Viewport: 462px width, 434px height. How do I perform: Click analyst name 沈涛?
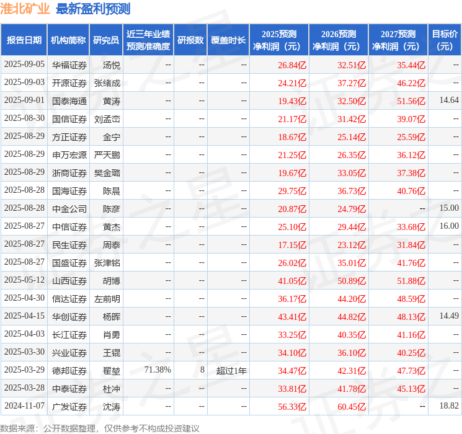click(112, 407)
